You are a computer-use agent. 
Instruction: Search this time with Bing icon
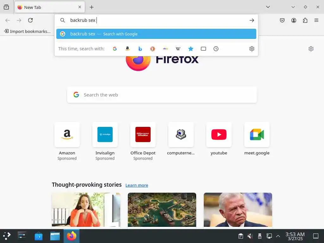140,49
